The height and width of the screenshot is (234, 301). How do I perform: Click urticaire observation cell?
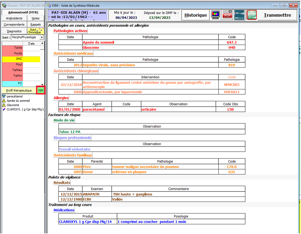coord(178,110)
